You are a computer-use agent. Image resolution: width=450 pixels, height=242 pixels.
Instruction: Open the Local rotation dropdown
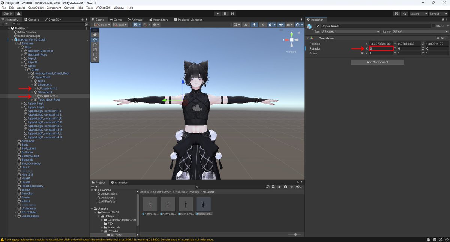120,24
